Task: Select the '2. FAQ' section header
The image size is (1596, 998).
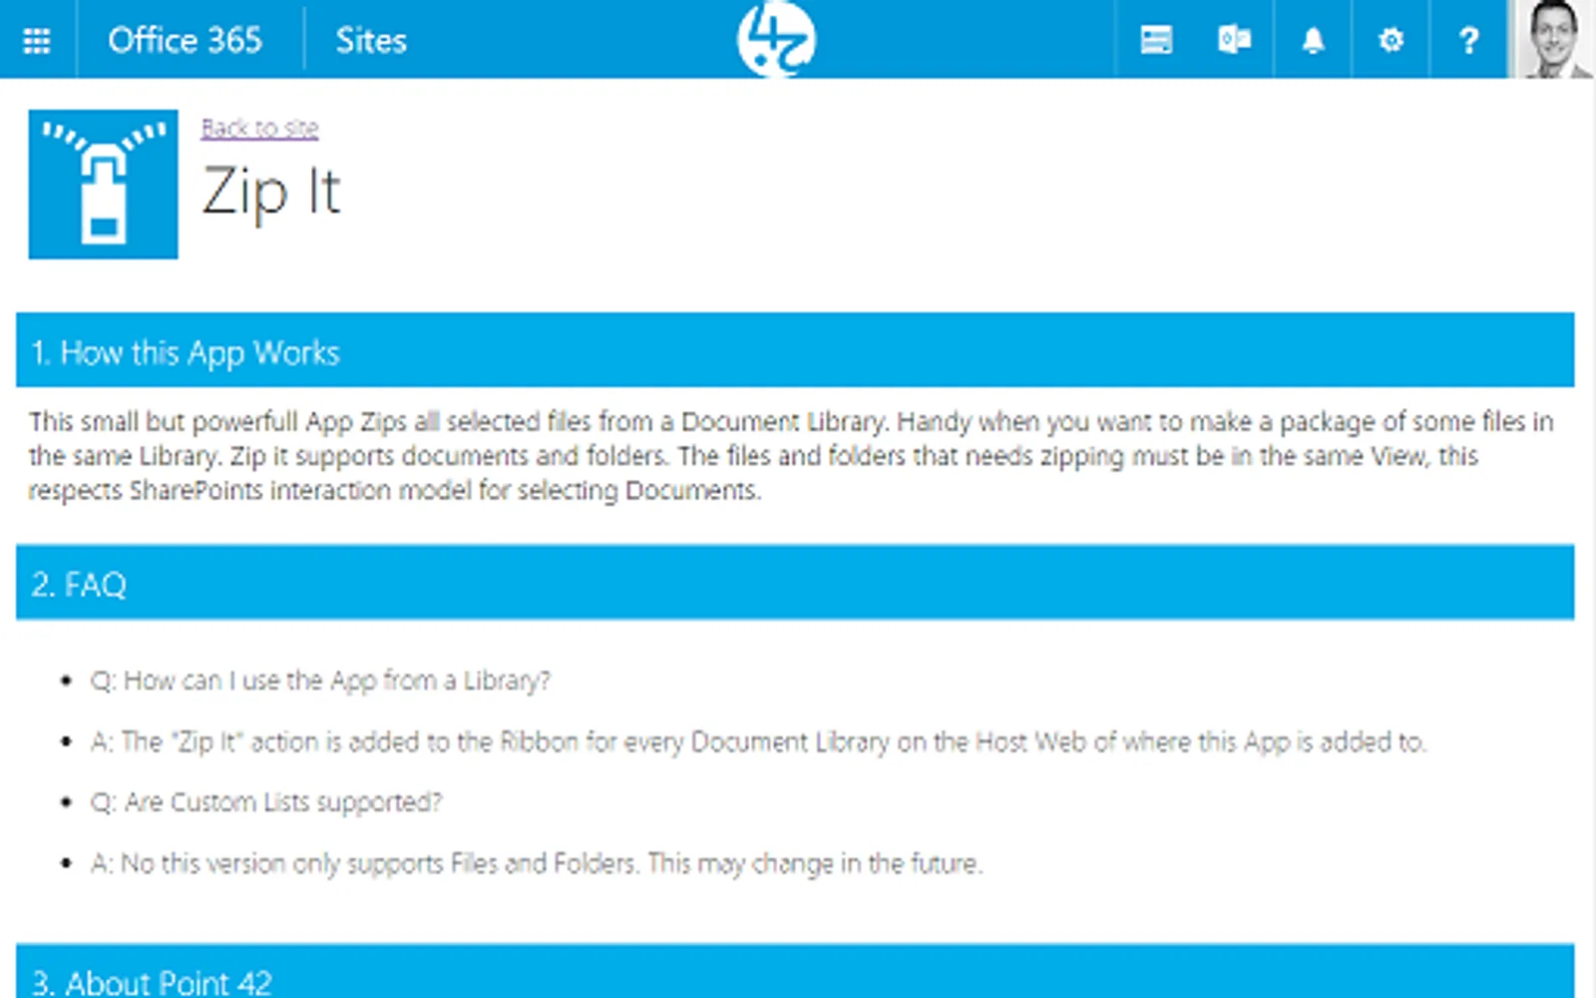Action: [795, 582]
